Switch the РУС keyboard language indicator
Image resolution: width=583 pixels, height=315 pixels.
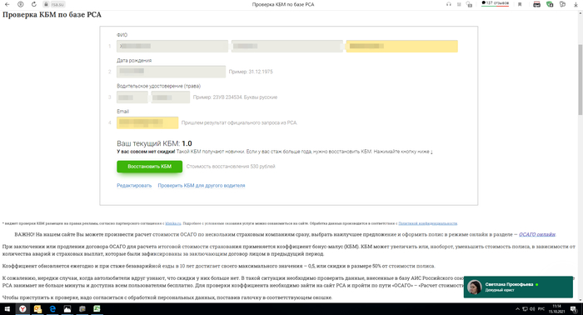(541, 309)
